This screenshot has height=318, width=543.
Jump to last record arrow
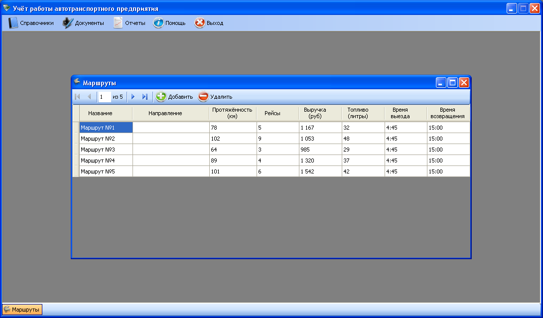(144, 97)
